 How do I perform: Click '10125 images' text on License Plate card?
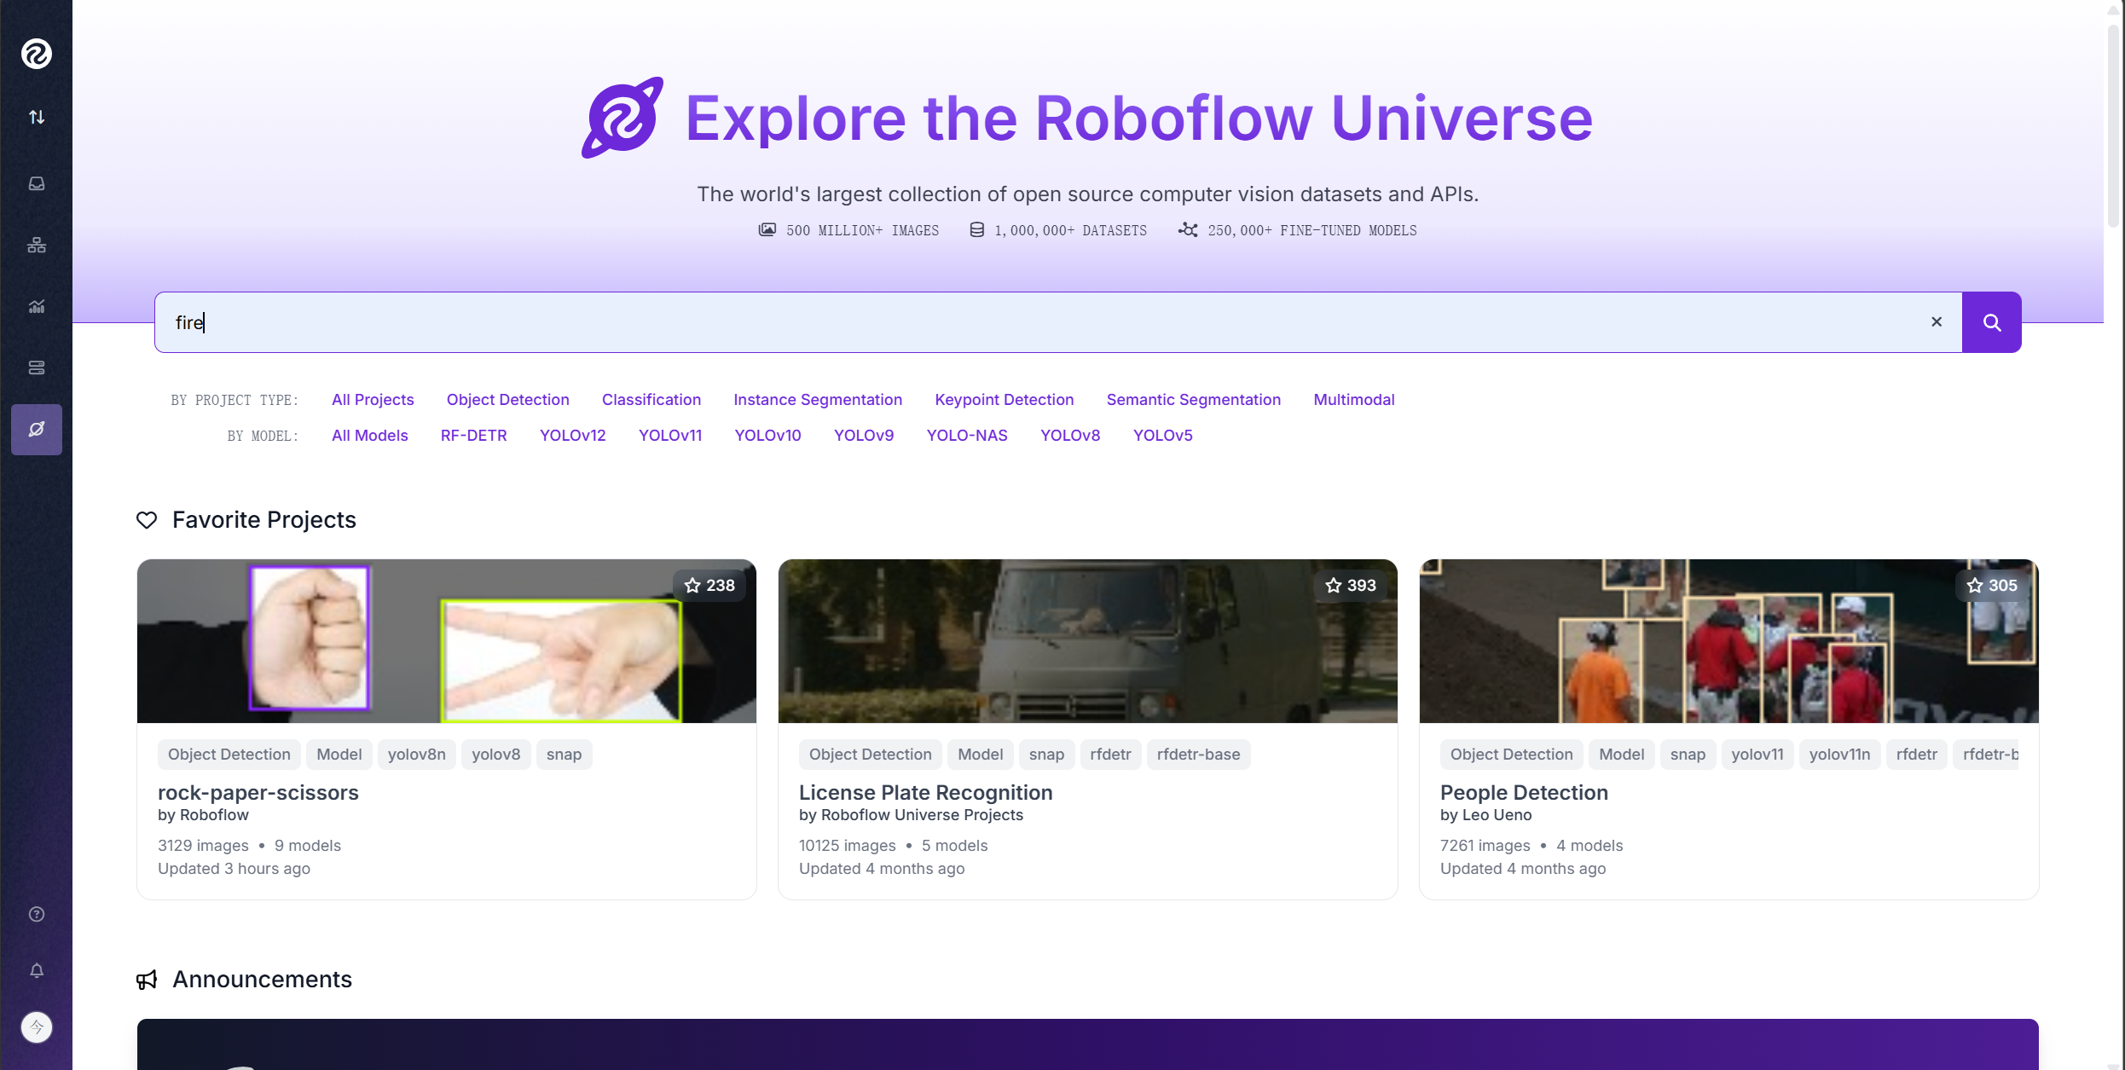(848, 846)
